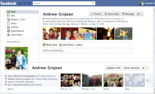
Task: Open the yellow jacket hillside photo
Action: click(x=123, y=34)
